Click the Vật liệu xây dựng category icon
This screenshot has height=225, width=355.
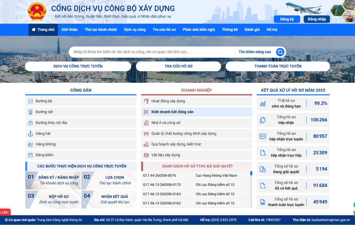click(x=146, y=155)
